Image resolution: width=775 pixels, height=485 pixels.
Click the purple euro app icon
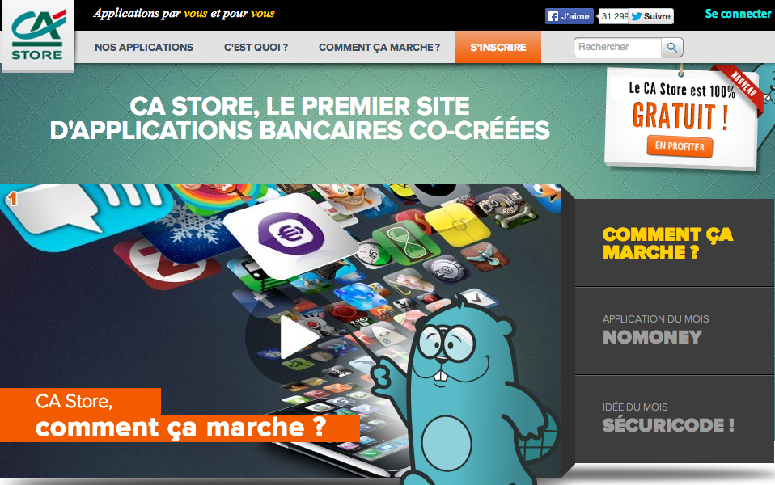tap(291, 234)
